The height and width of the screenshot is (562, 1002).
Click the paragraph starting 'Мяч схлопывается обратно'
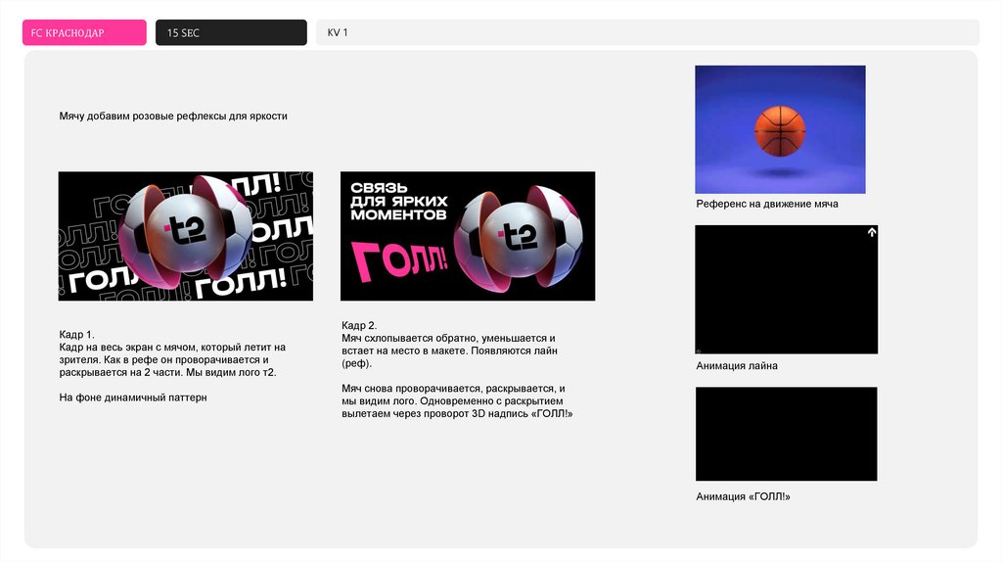coord(449,351)
